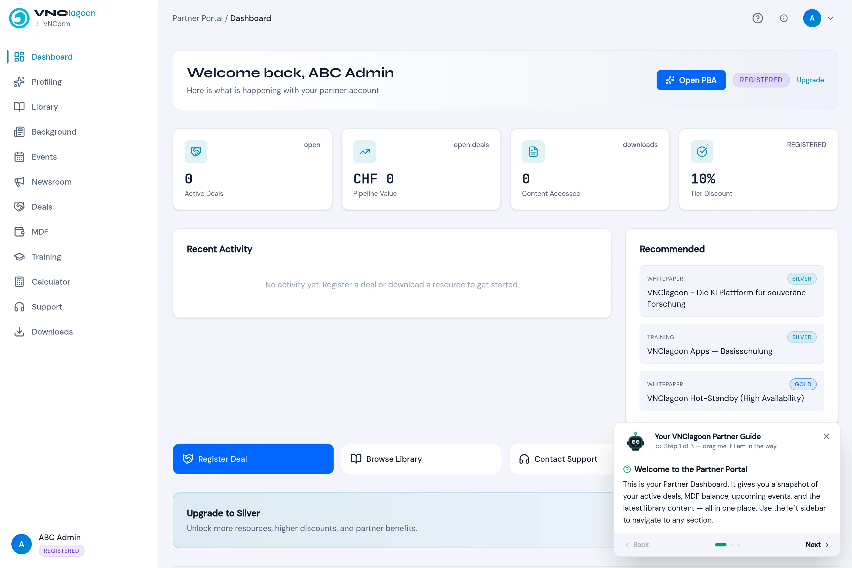Click the Downloads arrow icon
852x568 pixels.
tap(19, 332)
